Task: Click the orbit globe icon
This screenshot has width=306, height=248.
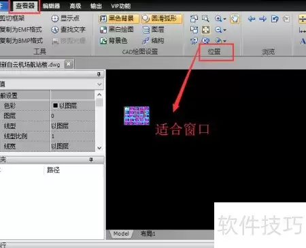Action: click(x=218, y=40)
